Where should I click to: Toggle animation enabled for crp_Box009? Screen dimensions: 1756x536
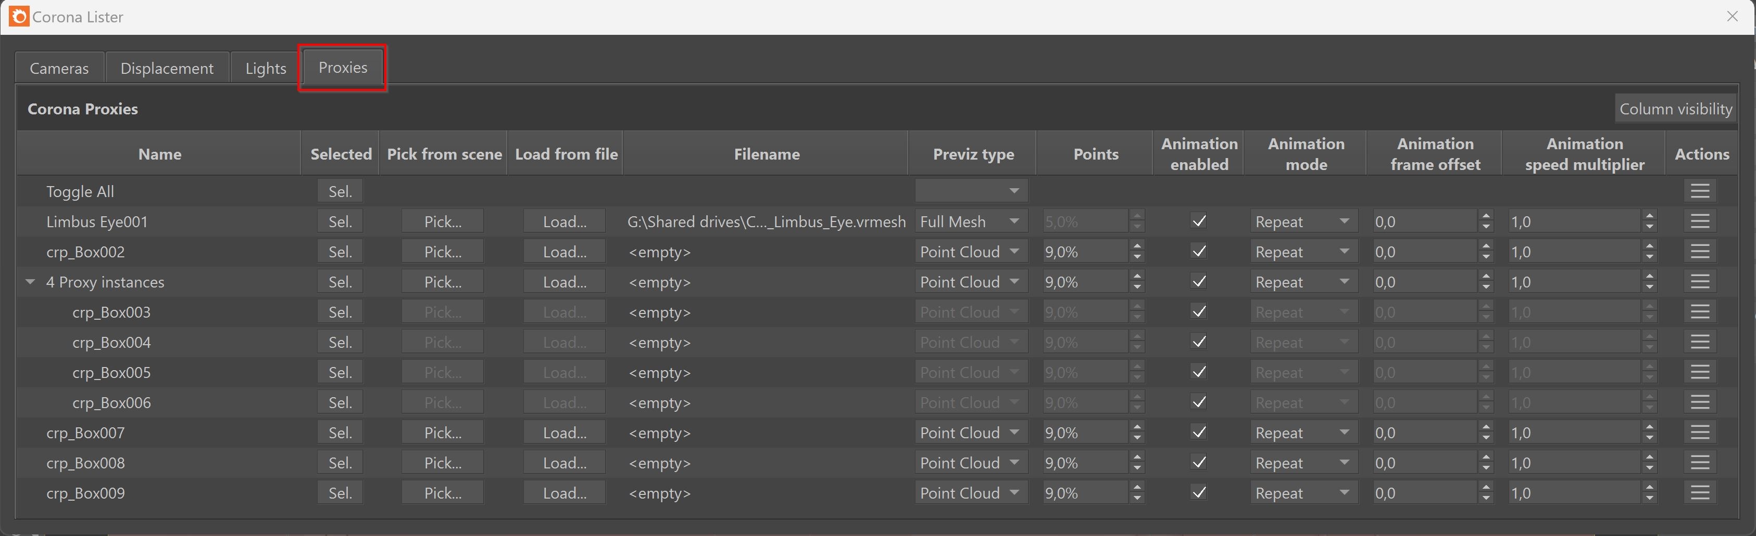[x=1198, y=492]
